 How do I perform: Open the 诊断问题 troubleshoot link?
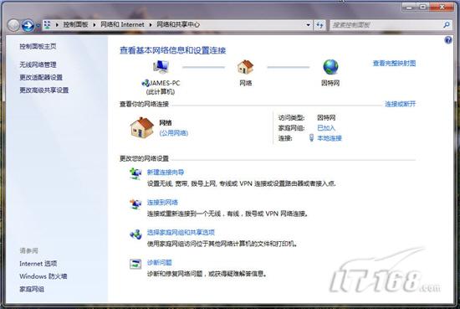pos(159,263)
